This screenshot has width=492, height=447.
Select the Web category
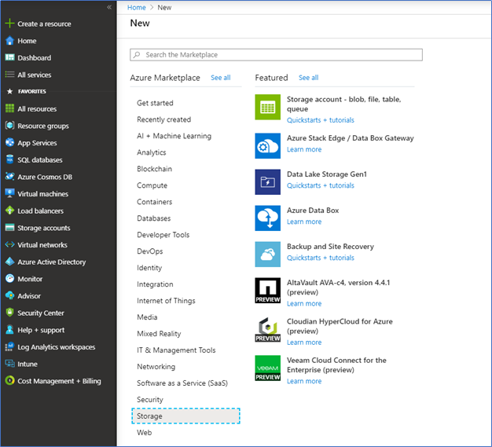click(x=145, y=432)
